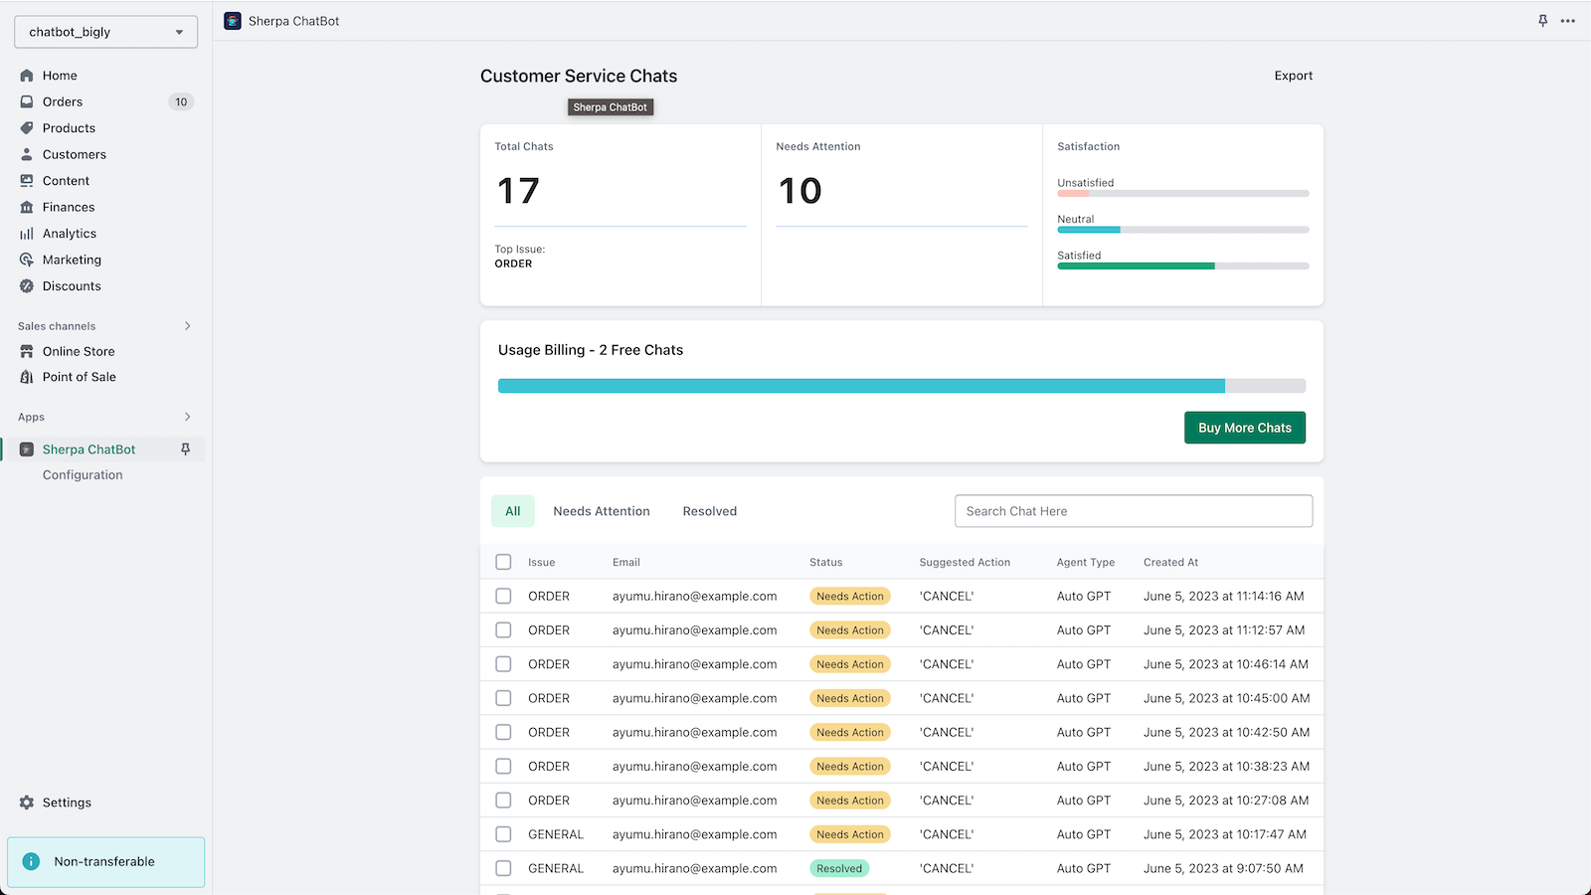Click Auto GPT in the 10:27:08 AM row
This screenshot has width=1591, height=895.
point(1084,800)
